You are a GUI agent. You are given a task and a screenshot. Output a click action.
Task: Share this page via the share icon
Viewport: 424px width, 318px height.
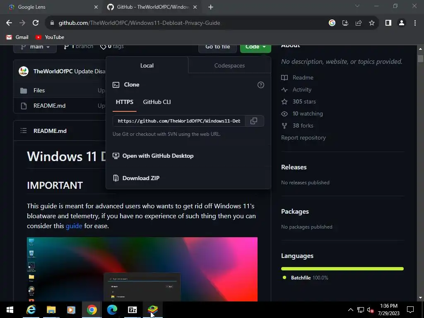[359, 23]
